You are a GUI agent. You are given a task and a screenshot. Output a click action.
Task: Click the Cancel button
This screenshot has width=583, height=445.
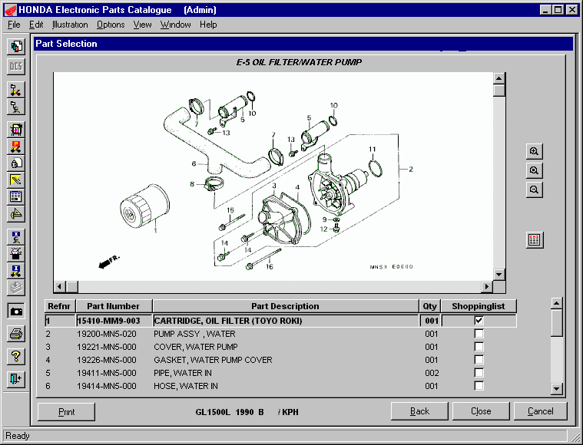tap(540, 411)
